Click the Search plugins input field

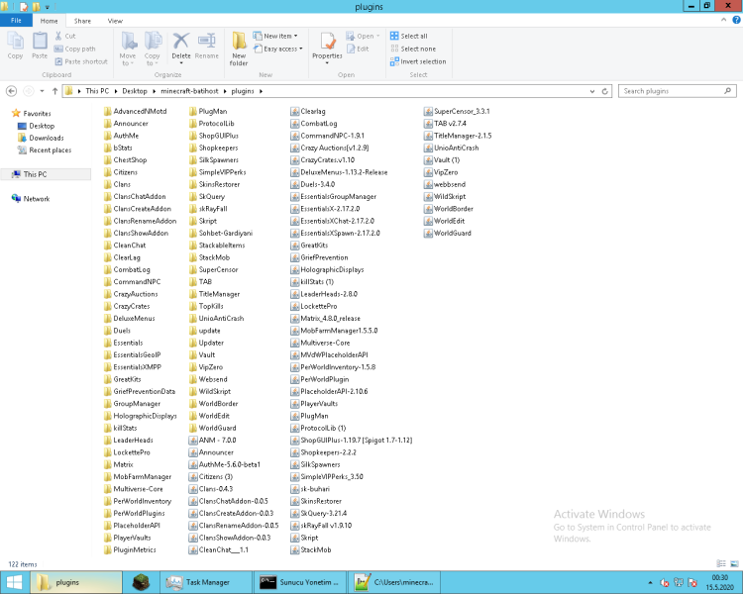tap(678, 91)
